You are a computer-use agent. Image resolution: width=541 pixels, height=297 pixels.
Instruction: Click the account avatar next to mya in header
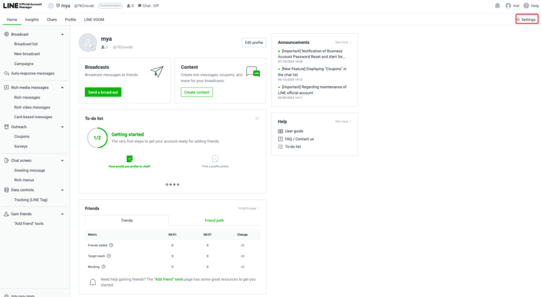tap(51, 6)
